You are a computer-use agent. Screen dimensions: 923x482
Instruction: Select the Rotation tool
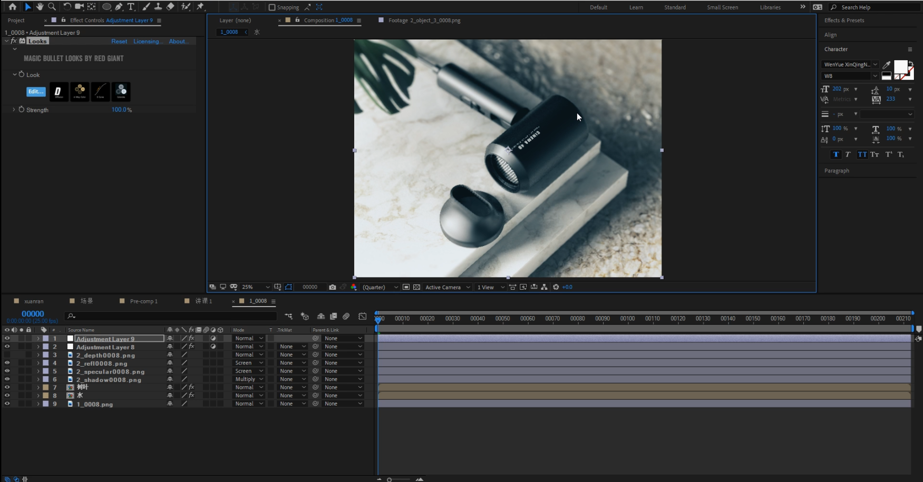(x=67, y=7)
